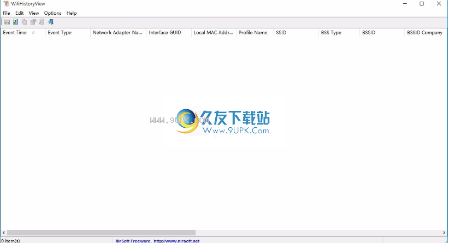The height and width of the screenshot is (243, 449).
Task: Open the Options menu
Action: pos(52,13)
